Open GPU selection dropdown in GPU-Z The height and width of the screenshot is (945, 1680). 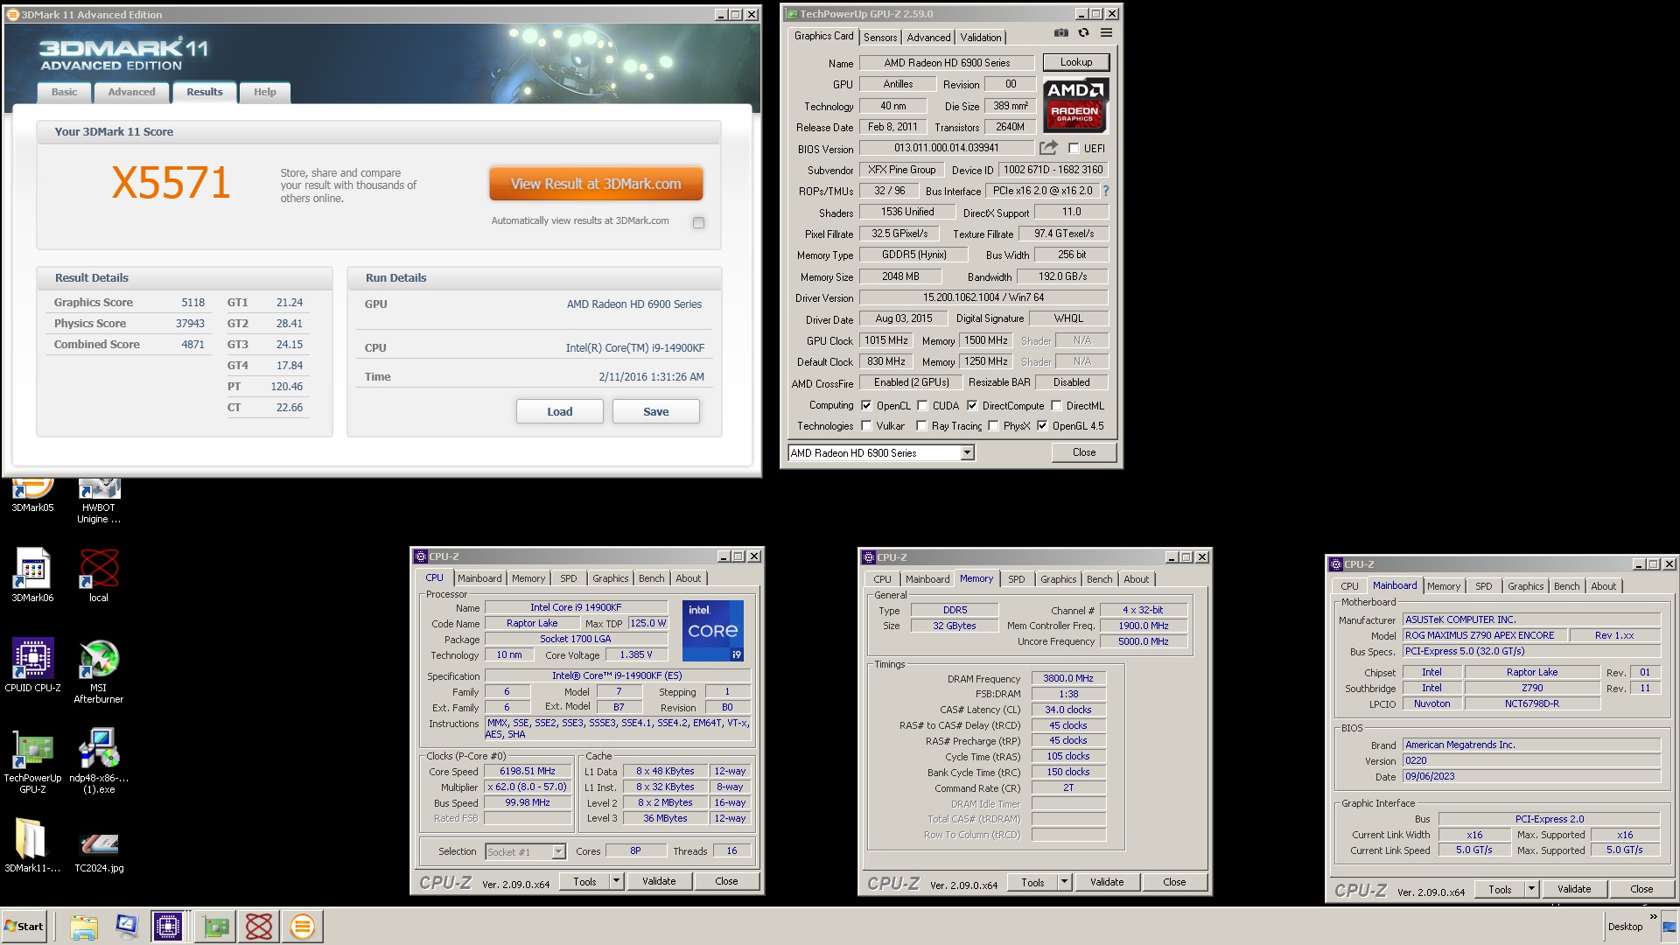click(x=967, y=452)
